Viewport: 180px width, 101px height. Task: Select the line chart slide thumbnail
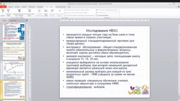(x=14, y=70)
